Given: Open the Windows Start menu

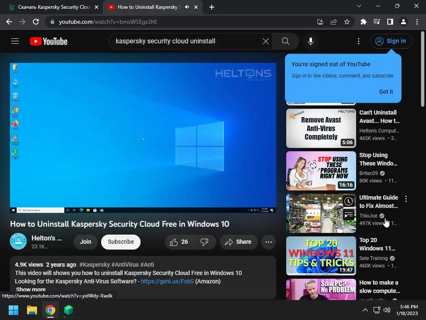Looking at the screenshot, I should [x=13, y=310].
